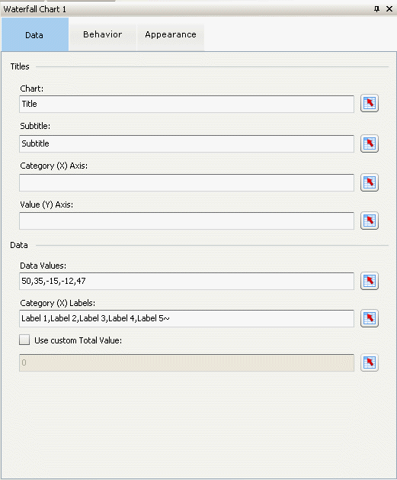This screenshot has width=397, height=480.
Task: Open cell selector for Value (Y) Axis
Action: coord(370,221)
